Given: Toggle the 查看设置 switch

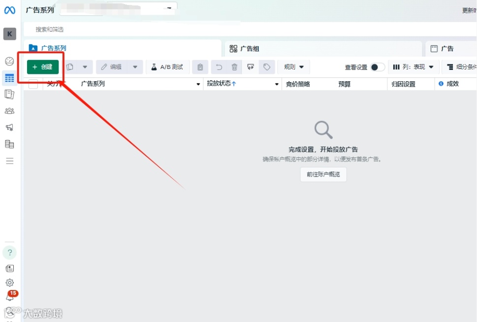Looking at the screenshot, I should [377, 67].
